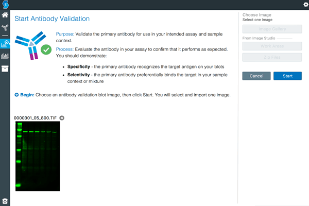
Task: Click the trash icon at sidebar bottom
Action: pos(5,201)
